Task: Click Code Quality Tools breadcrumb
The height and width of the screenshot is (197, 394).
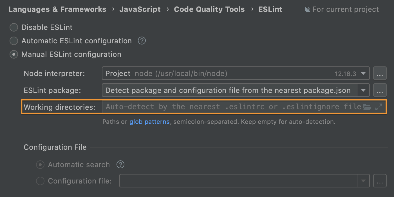Action: pyautogui.click(x=209, y=9)
